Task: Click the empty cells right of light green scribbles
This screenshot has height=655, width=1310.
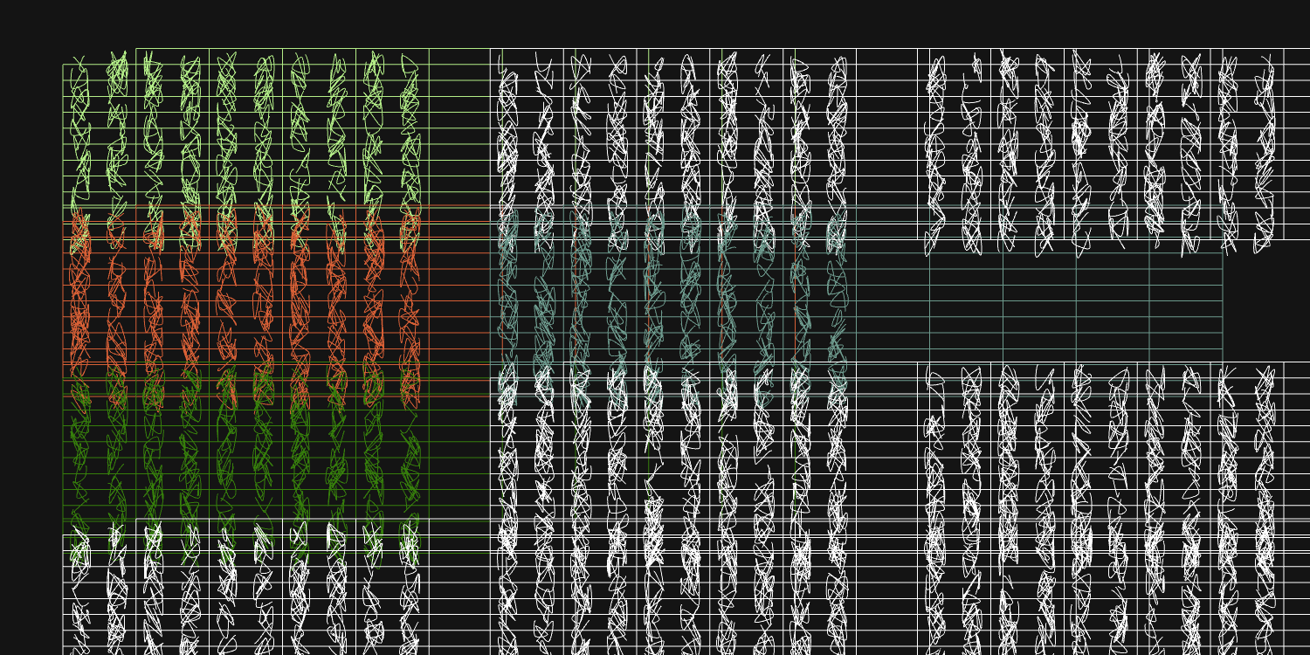Action: [x=459, y=131]
